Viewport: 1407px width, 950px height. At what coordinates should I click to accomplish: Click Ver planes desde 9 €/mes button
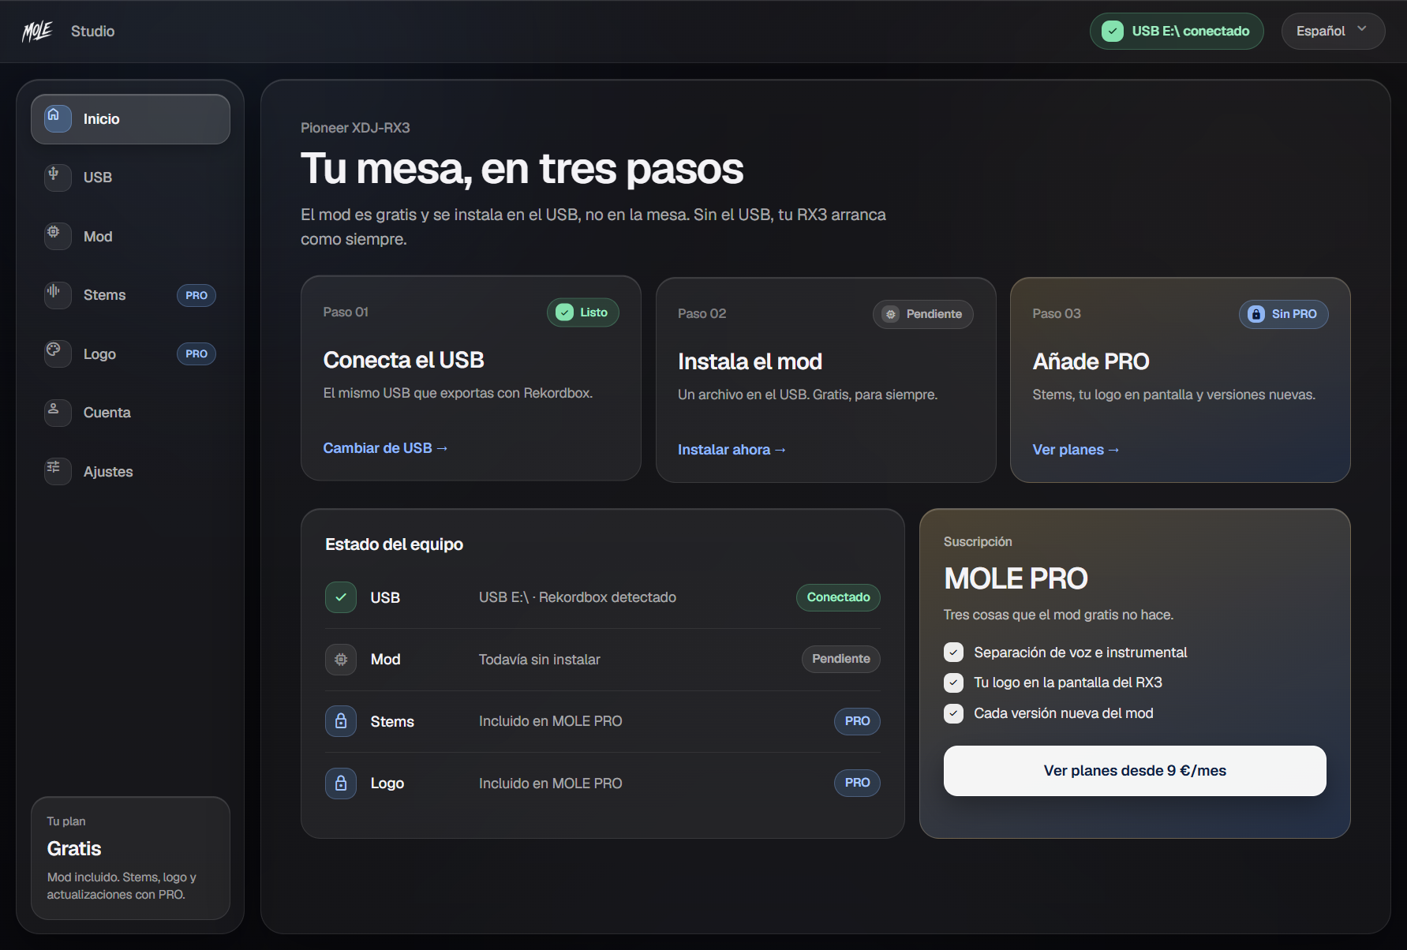1135,771
